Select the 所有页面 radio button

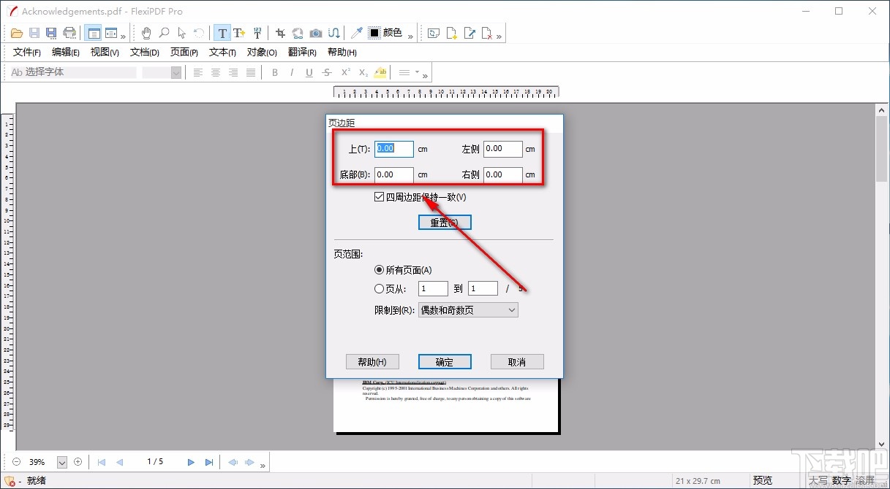pos(379,269)
